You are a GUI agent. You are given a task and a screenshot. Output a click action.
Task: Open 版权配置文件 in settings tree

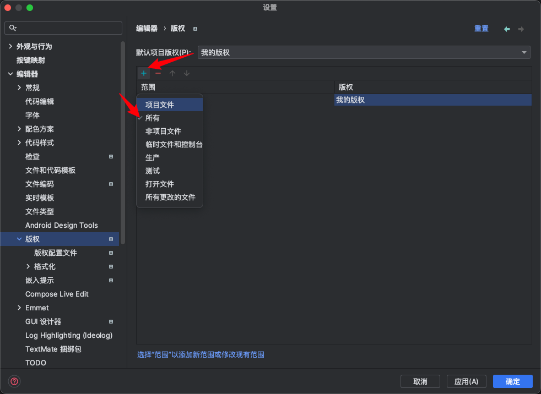(x=56, y=253)
